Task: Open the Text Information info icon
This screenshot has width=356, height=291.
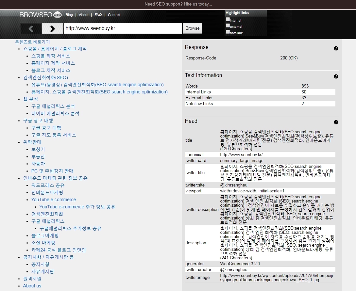Action: [x=336, y=76]
